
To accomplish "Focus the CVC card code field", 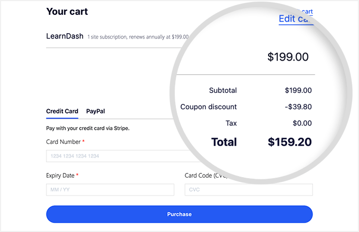I will [x=249, y=190].
